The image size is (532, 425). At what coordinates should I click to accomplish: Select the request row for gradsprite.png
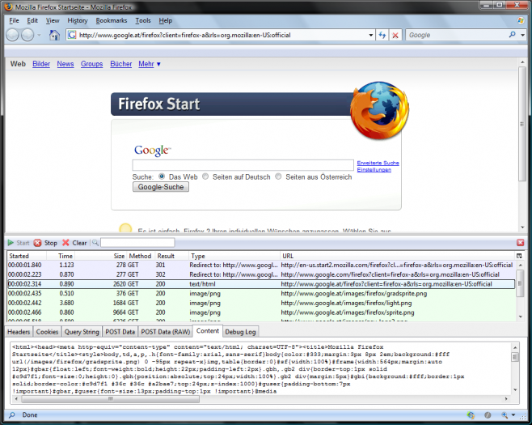tap(261, 293)
